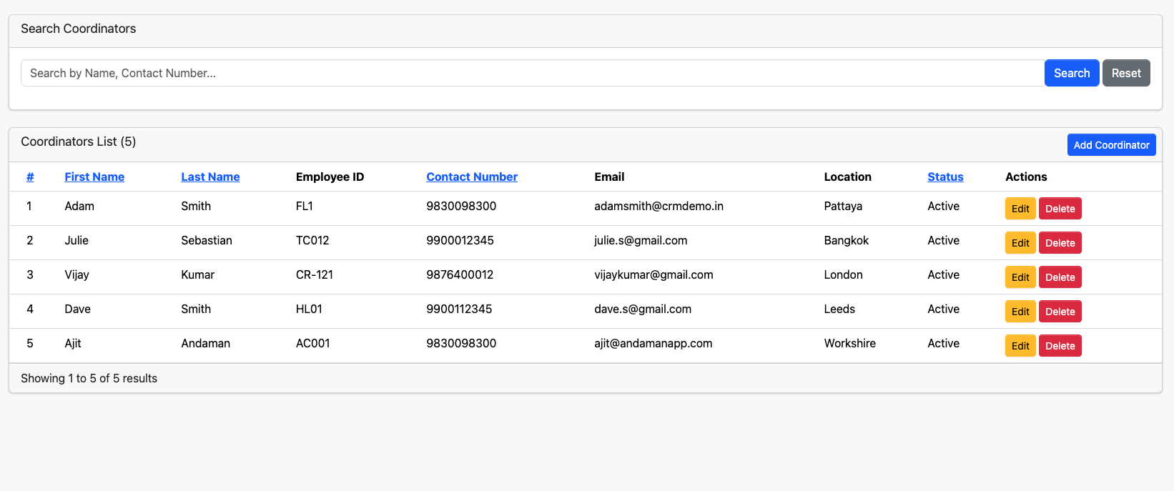Click the last name Sebastian

pyautogui.click(x=207, y=240)
